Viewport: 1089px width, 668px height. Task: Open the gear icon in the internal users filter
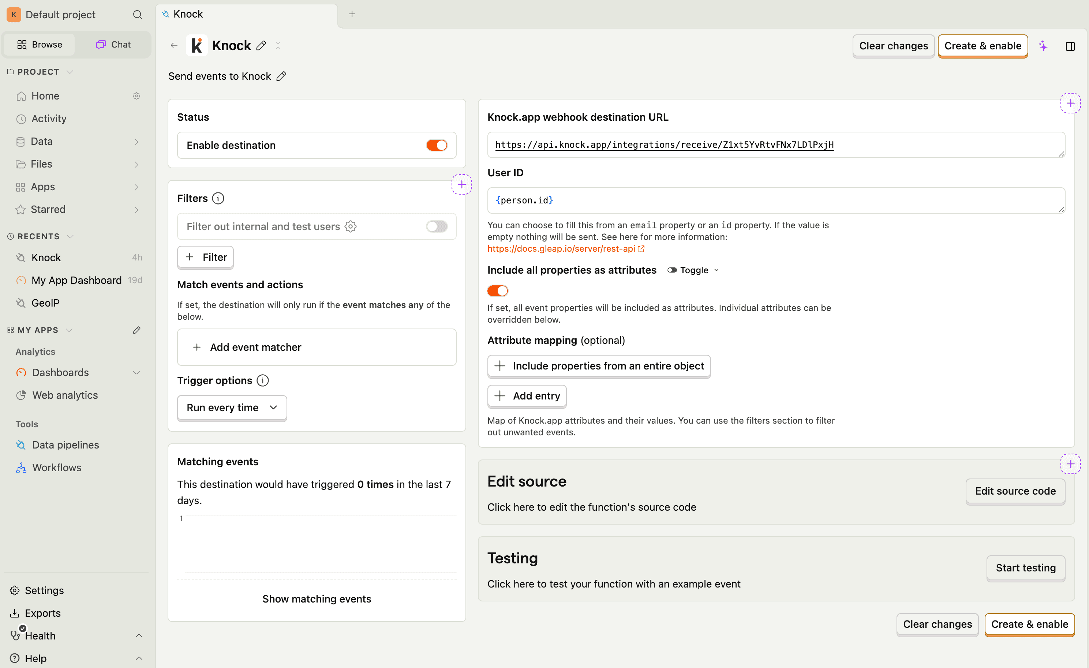pos(350,226)
